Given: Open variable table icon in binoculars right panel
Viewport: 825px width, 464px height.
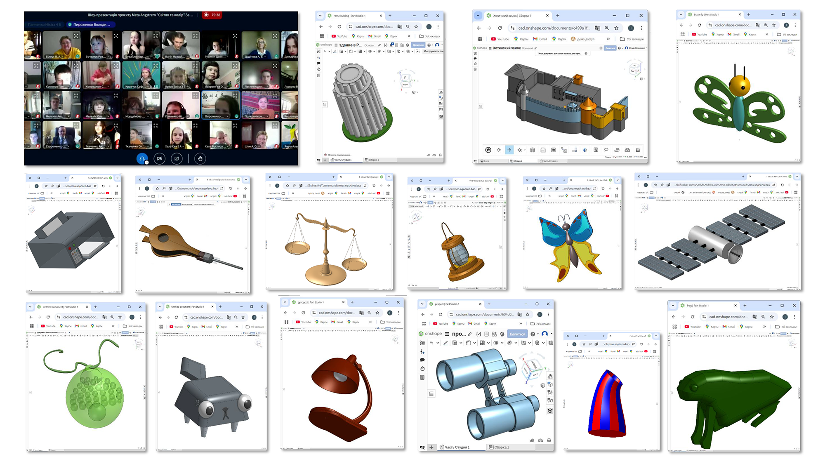Looking at the screenshot, I should point(550,400).
